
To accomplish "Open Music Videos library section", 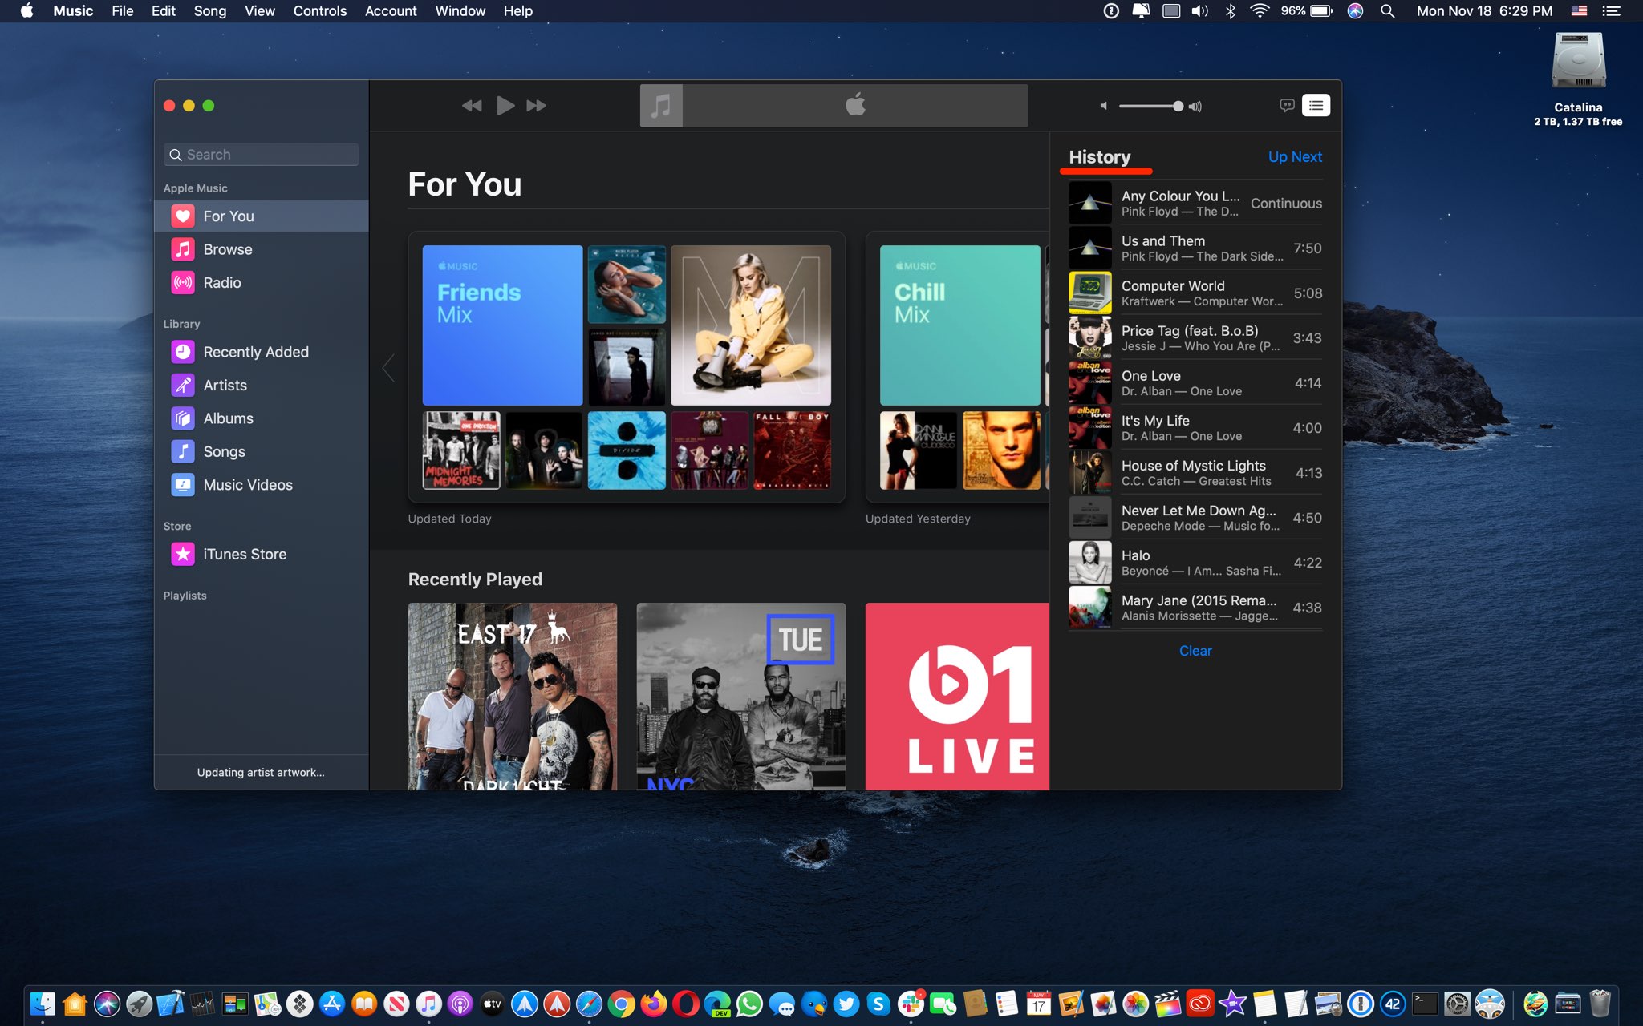I will coord(262,485).
